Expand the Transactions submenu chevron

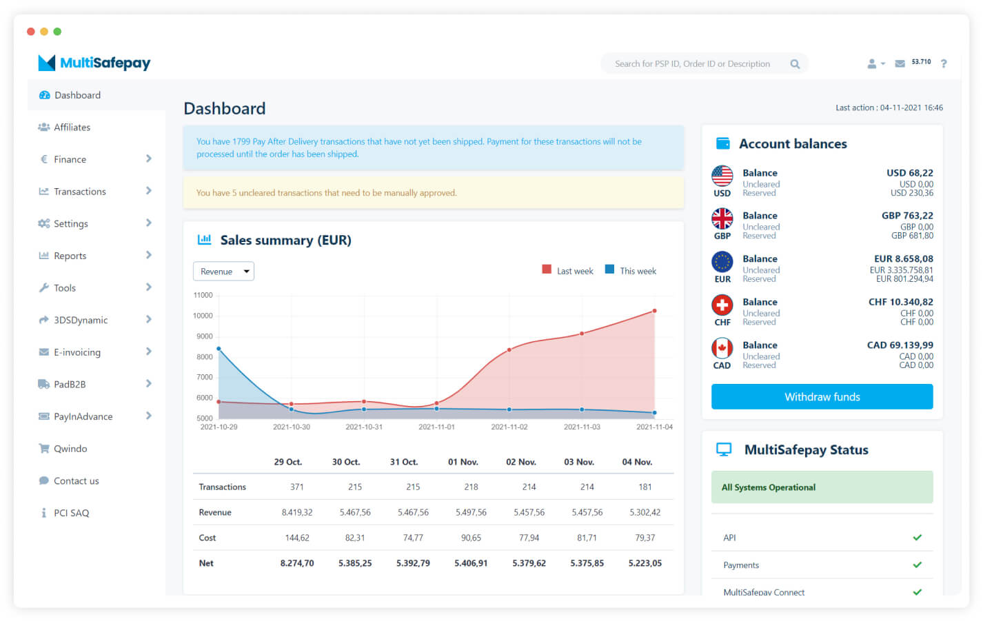(x=149, y=191)
